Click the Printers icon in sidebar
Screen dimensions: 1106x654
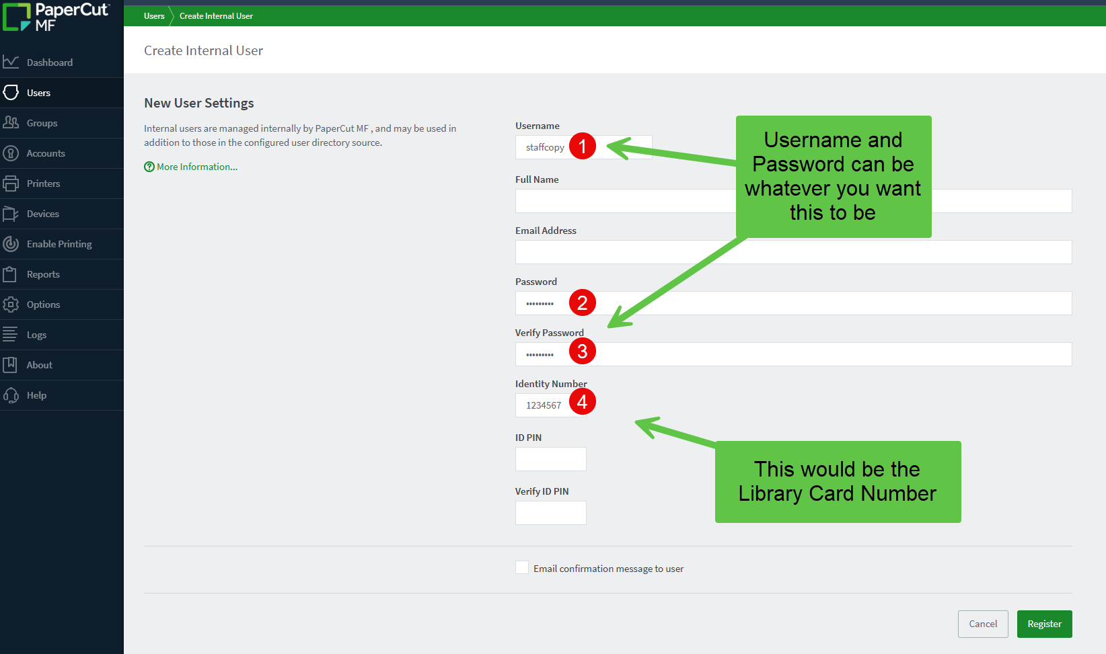(11, 183)
